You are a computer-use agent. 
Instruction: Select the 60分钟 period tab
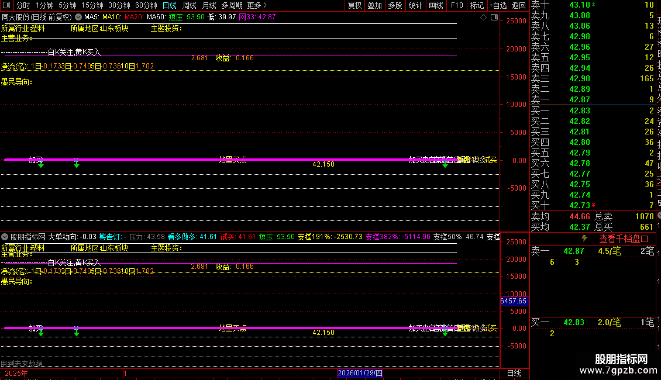pos(146,5)
